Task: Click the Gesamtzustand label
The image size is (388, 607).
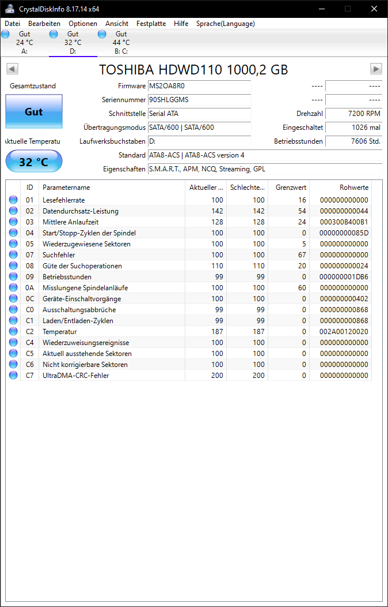Action: tap(33, 86)
